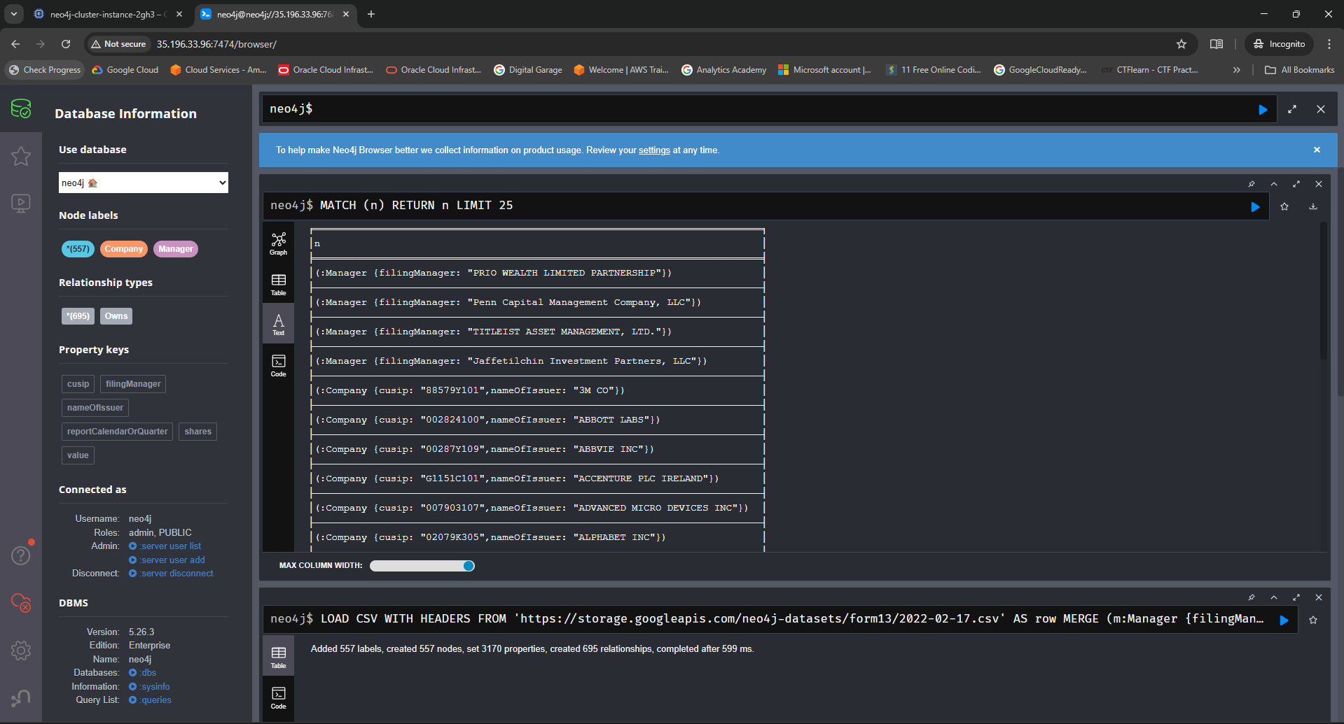Select the *(557) all nodes label

pos(78,249)
